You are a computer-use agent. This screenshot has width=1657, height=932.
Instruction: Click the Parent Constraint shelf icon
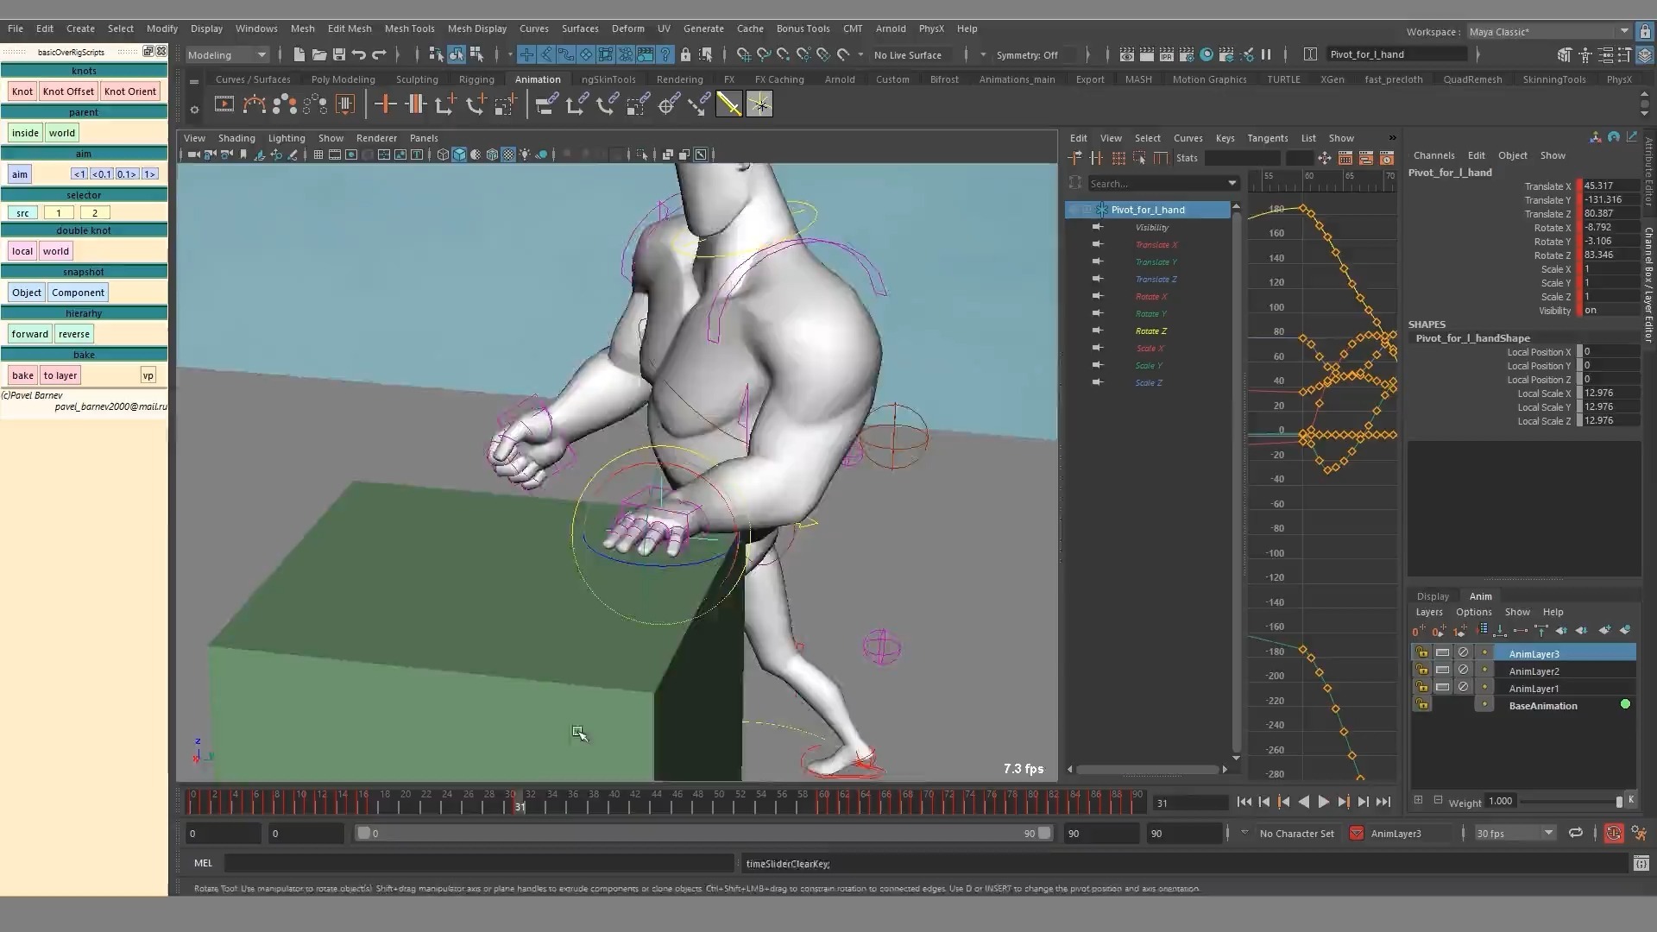point(545,104)
